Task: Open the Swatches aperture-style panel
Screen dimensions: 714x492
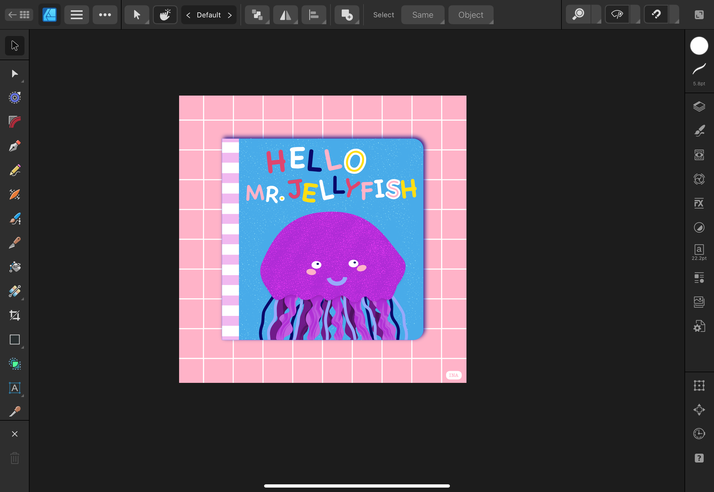Action: (699, 179)
